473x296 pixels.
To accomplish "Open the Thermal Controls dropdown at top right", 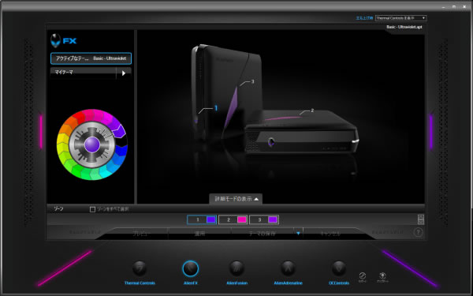I will click(401, 18).
